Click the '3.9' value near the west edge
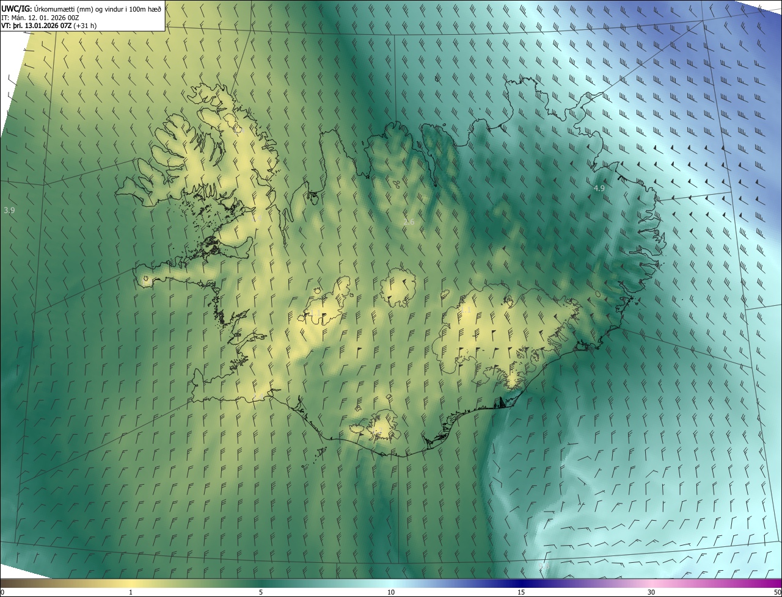782x597 pixels. click(9, 210)
